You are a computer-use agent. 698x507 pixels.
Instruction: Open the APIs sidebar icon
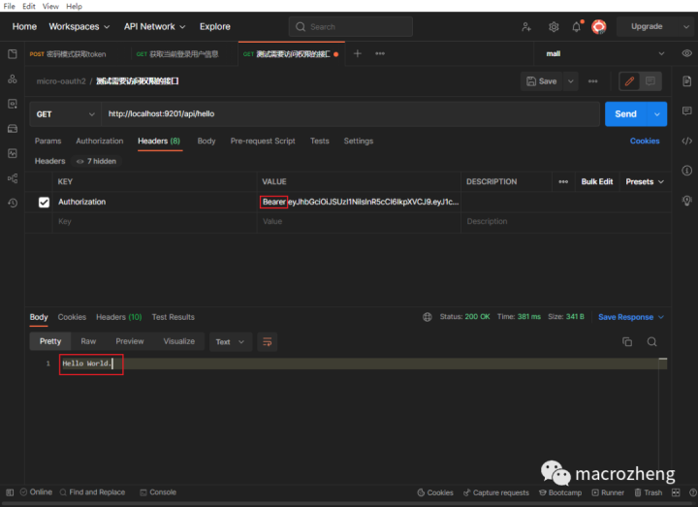click(13, 79)
